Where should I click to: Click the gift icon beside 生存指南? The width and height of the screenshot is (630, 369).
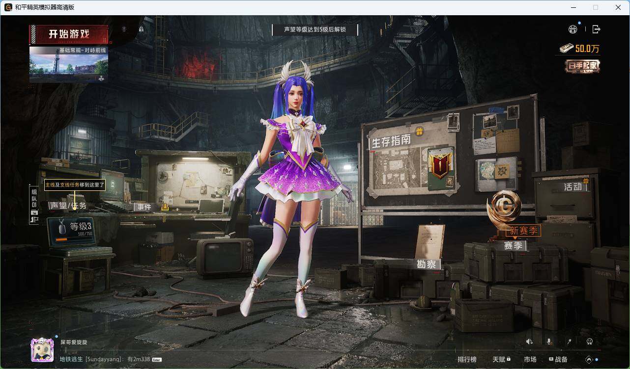(419, 132)
